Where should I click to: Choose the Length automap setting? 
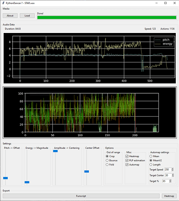(x=155, y=164)
